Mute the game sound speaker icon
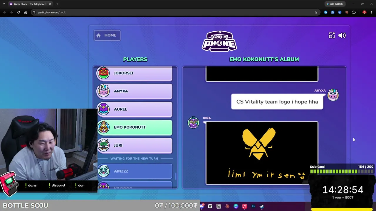The width and height of the screenshot is (376, 211). click(342, 35)
